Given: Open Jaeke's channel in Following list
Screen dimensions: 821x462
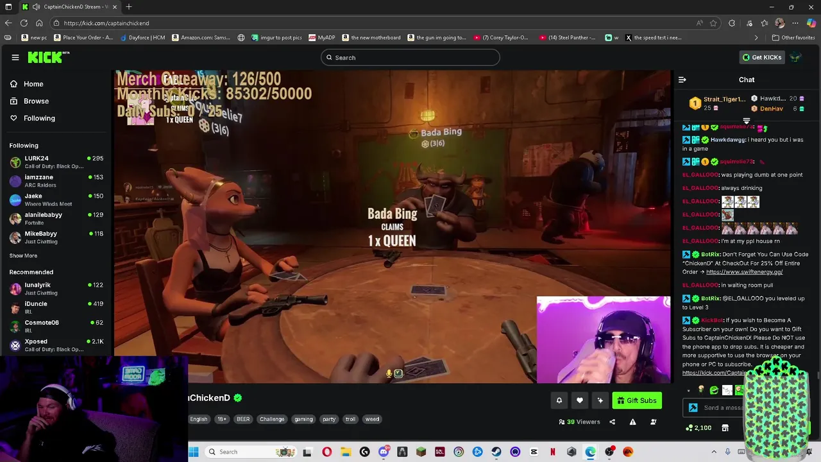Looking at the screenshot, I should [56, 200].
